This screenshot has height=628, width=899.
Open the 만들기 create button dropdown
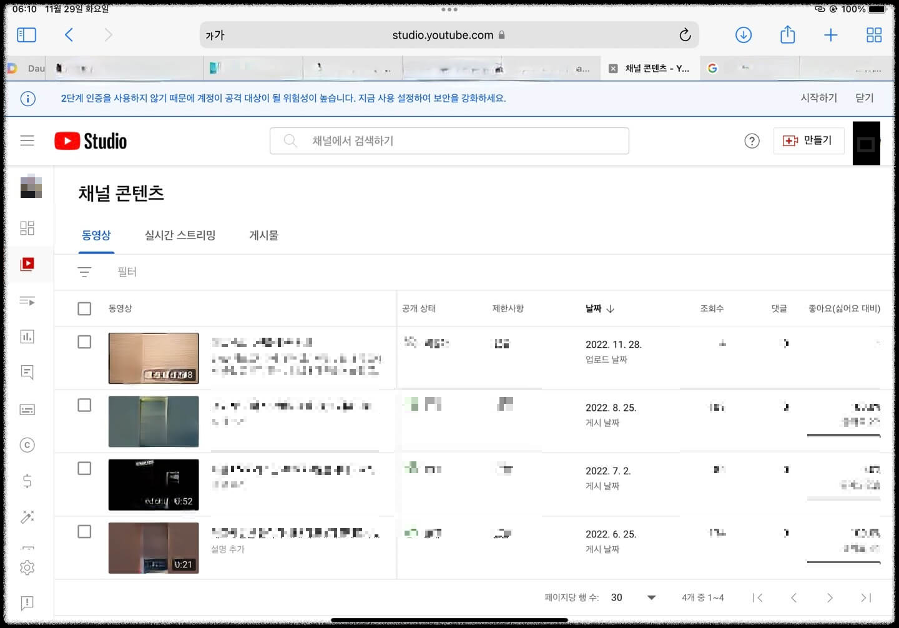[x=808, y=140]
